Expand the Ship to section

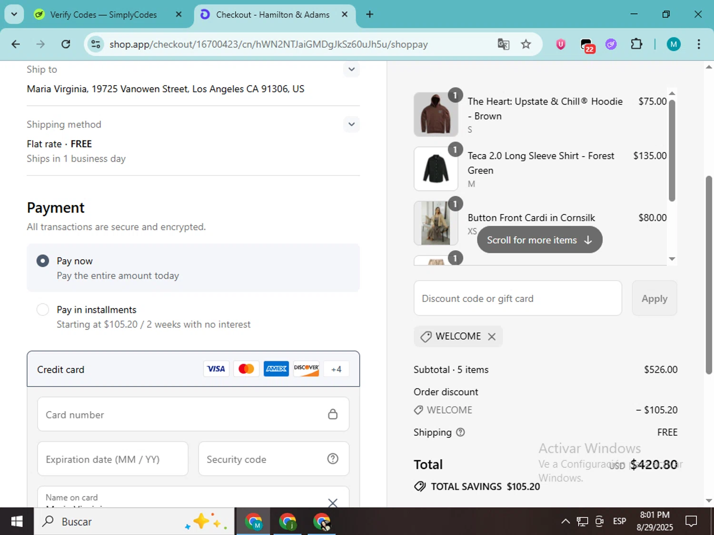351,69
